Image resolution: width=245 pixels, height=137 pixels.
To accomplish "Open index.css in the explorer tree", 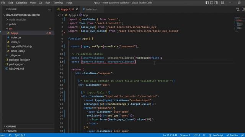I will coord(16,37).
